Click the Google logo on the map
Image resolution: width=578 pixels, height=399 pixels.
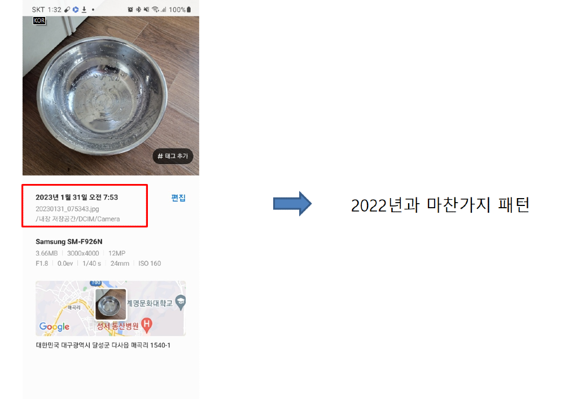[54, 327]
